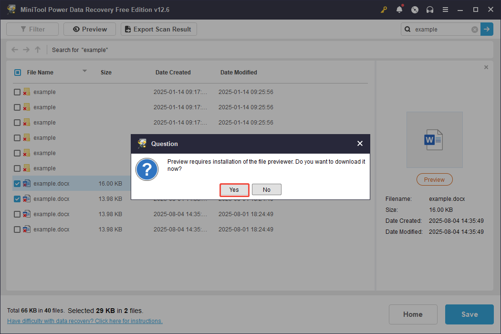The height and width of the screenshot is (334, 501).
Task: Click the Preview toolbar button
Action: (90, 29)
